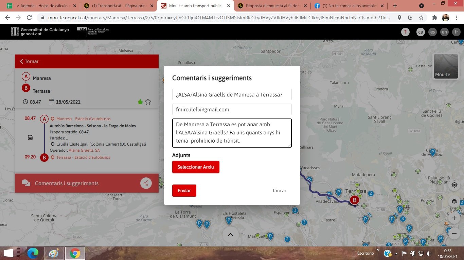This screenshot has width=464, height=260.
Task: Mark the itinerary as favorite with the star
Action: pos(148,101)
